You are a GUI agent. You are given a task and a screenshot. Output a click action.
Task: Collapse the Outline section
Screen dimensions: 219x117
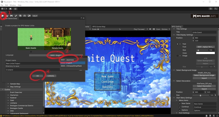tap(3, 89)
